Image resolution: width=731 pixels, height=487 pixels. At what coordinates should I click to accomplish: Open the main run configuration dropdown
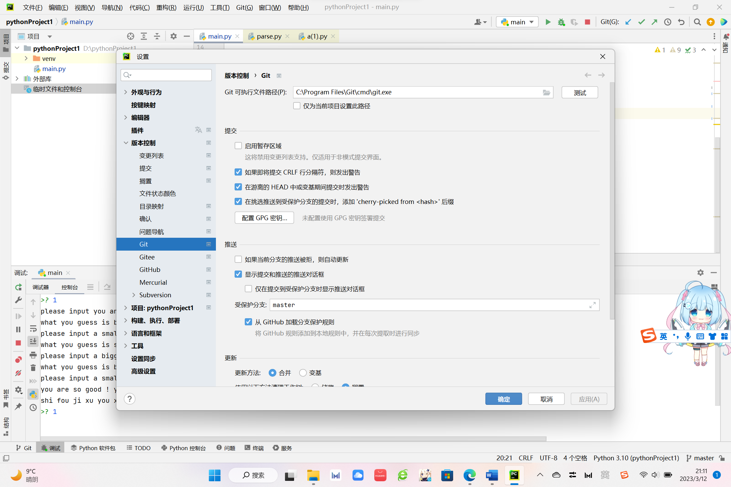click(517, 22)
